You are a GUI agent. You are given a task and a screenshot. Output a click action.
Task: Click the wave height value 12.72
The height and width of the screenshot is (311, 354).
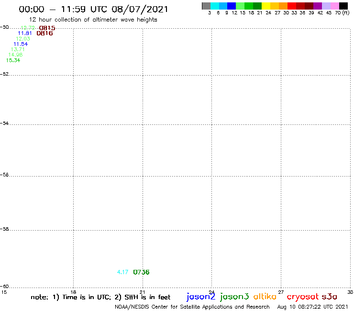click(x=28, y=28)
